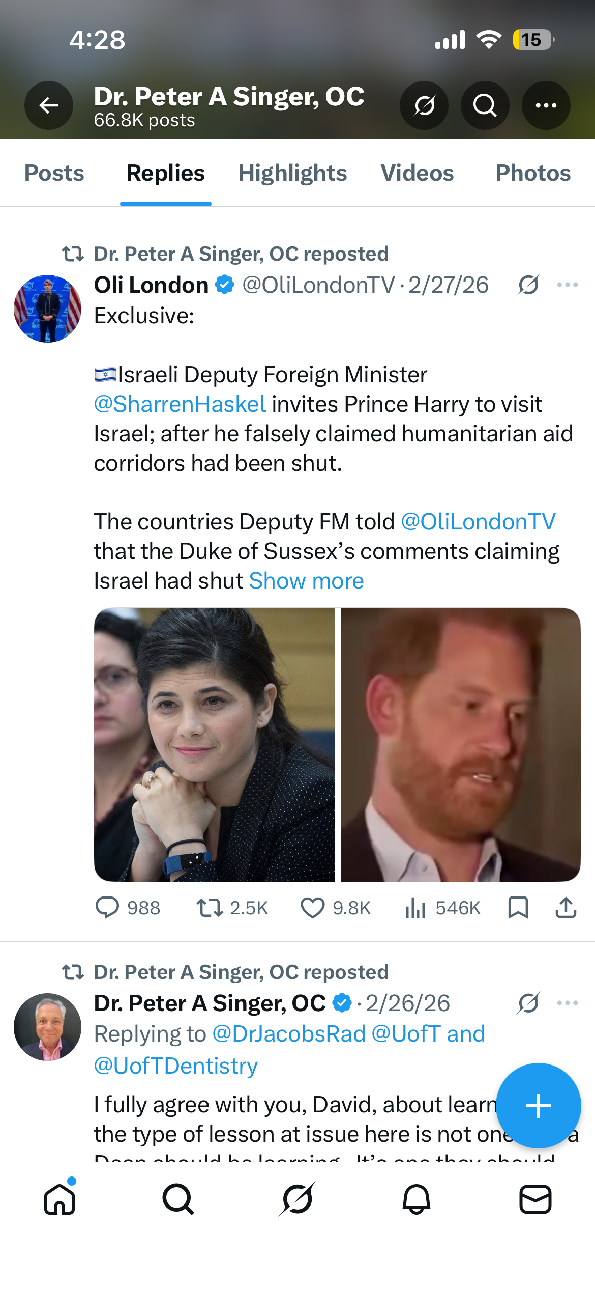
Task: View analytics showing 546K views
Action: (x=443, y=908)
